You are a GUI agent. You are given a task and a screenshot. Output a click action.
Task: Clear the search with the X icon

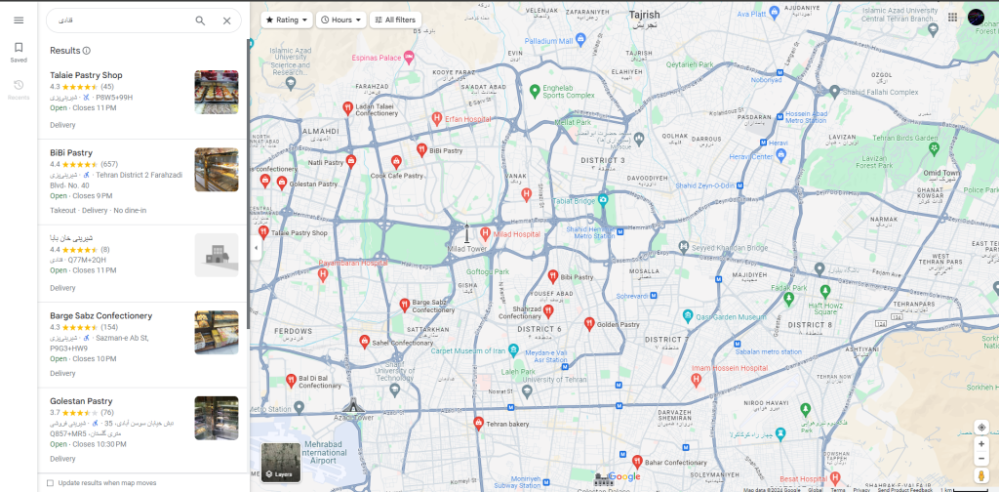point(226,20)
